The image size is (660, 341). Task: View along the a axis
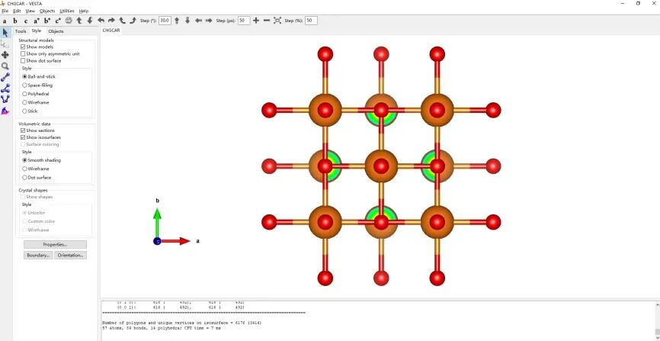[x=5, y=21]
